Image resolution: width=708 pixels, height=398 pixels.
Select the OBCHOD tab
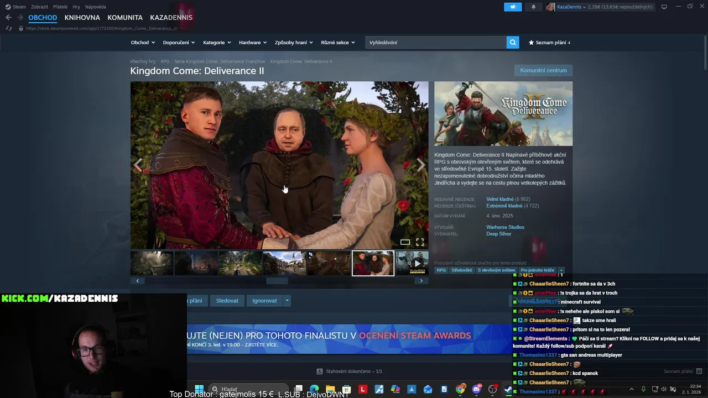[43, 18]
